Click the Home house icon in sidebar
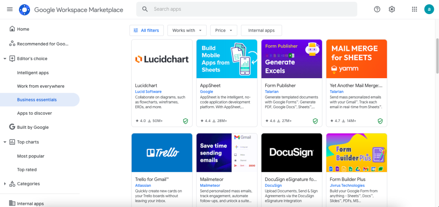This screenshot has width=439, height=207. tap(12, 29)
